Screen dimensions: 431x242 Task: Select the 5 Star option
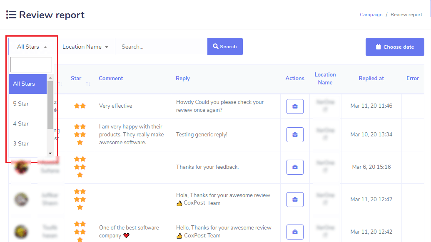pyautogui.click(x=21, y=104)
